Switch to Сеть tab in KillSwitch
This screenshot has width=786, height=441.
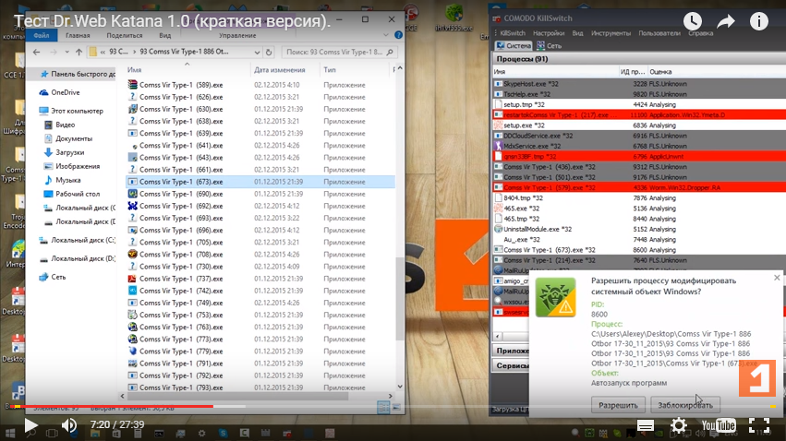pos(549,45)
